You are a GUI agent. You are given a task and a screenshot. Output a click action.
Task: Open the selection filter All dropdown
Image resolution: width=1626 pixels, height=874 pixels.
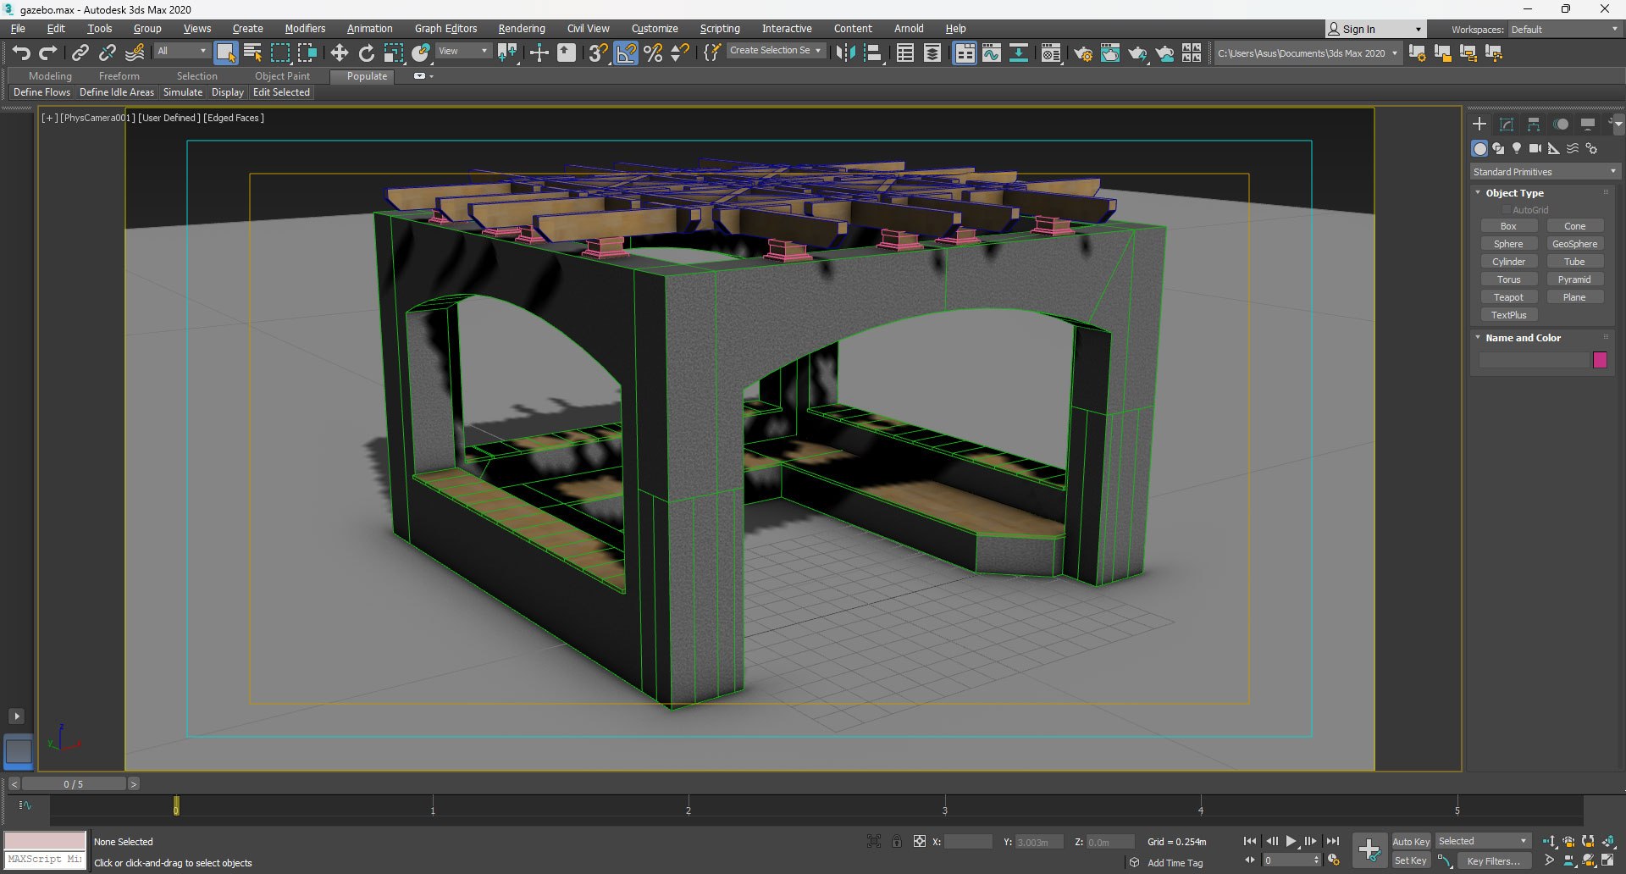point(181,51)
